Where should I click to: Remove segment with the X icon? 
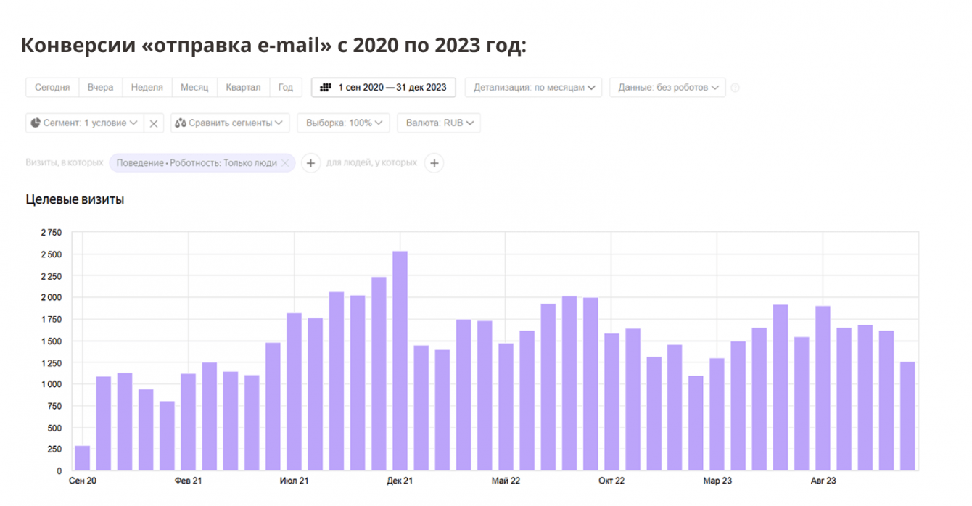click(154, 123)
